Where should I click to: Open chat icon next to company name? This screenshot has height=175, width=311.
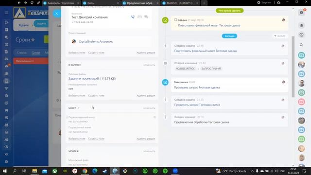[x=146, y=17]
